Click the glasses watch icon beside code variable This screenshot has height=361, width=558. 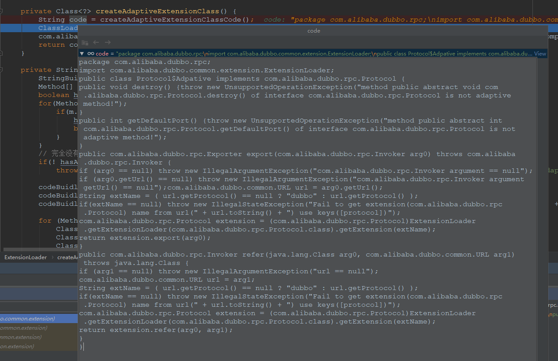pos(90,54)
